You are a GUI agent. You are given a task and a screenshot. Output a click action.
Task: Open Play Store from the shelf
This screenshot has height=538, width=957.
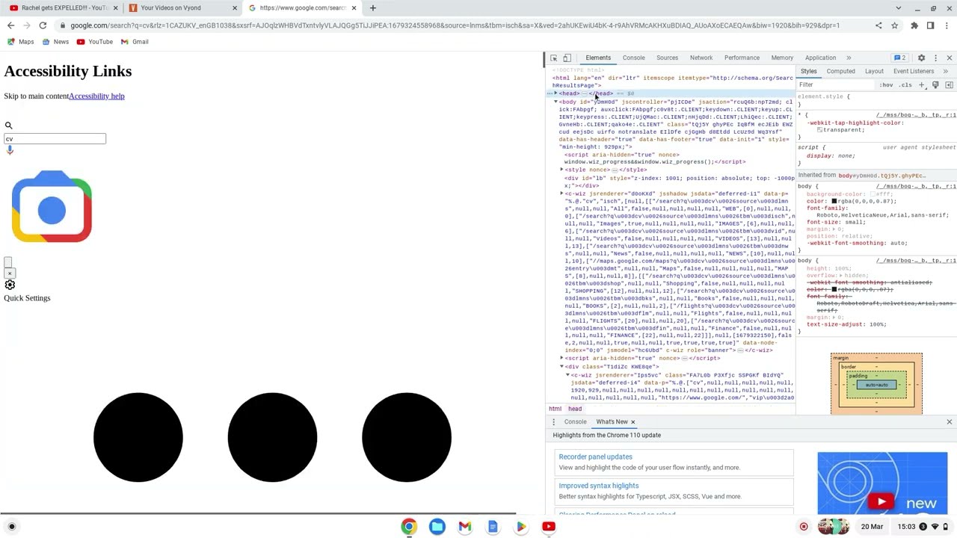click(x=520, y=527)
